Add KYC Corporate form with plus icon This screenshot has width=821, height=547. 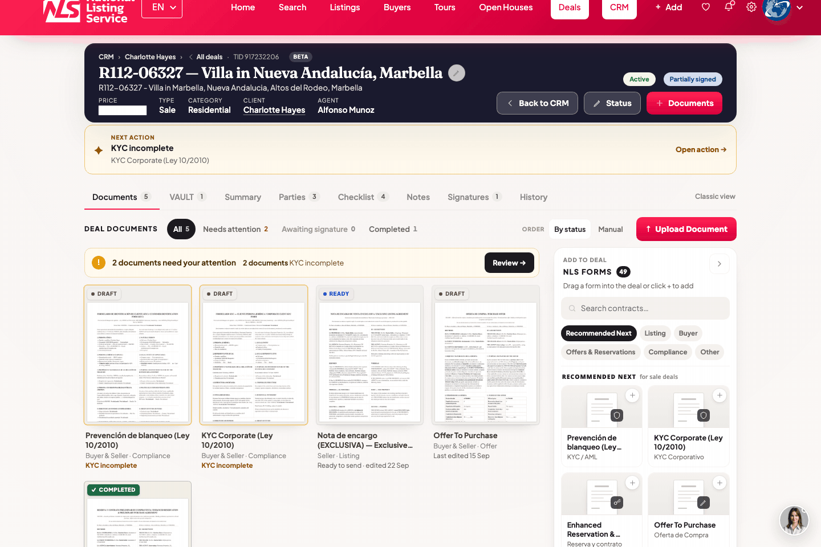pyautogui.click(x=720, y=395)
